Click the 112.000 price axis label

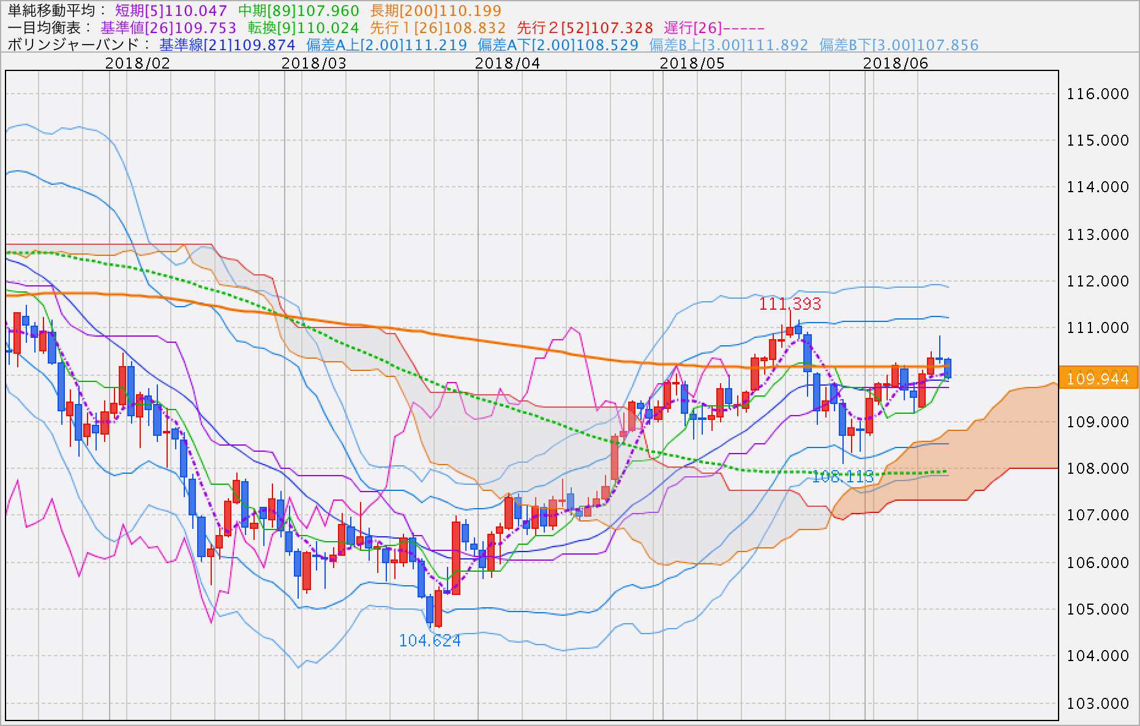1098,281
